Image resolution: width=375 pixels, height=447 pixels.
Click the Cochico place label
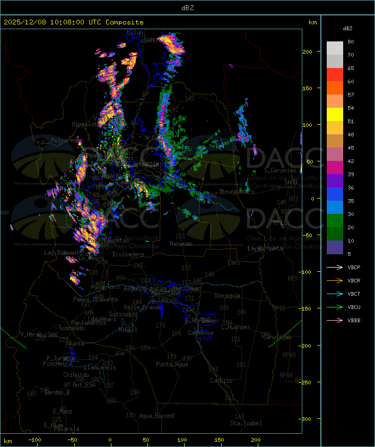point(221,381)
